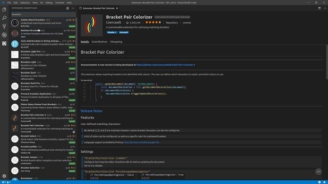
Task: Switch to the Changelog tab
Action: click(x=116, y=42)
